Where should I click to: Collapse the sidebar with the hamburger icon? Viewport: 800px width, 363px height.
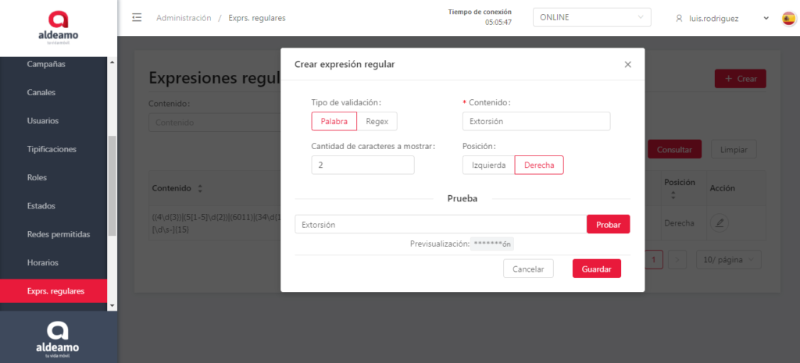(x=137, y=18)
